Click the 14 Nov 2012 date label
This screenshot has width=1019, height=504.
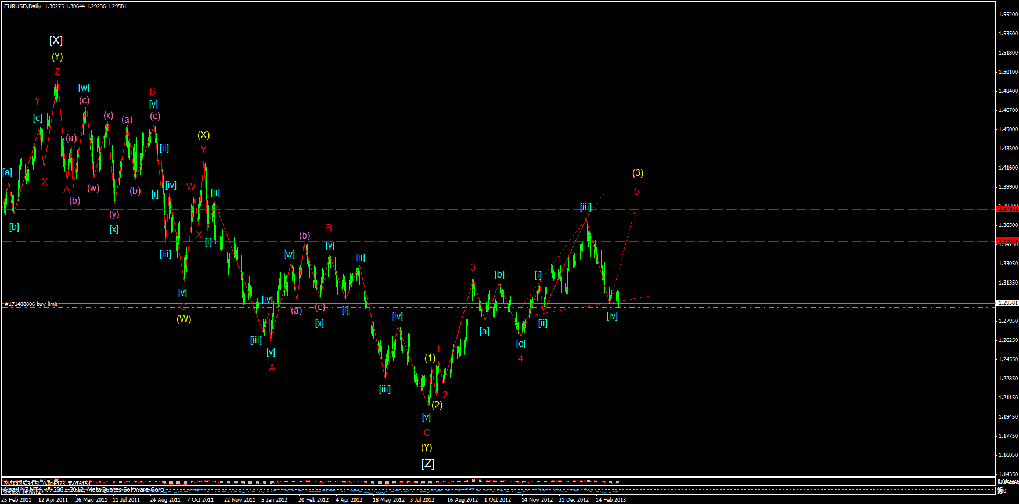point(537,500)
